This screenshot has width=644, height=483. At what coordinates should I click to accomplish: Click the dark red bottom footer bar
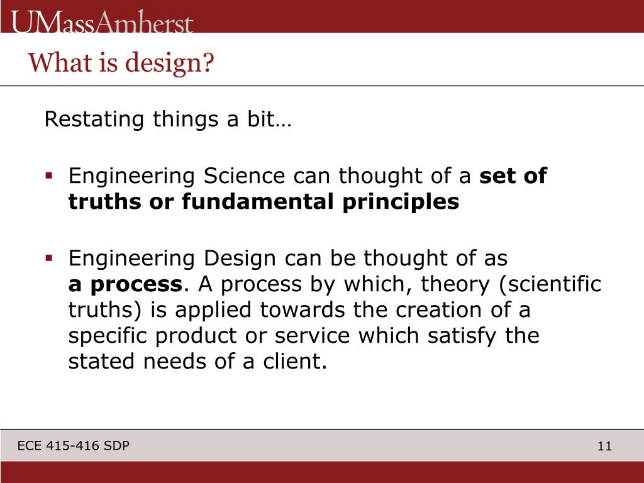[322, 472]
